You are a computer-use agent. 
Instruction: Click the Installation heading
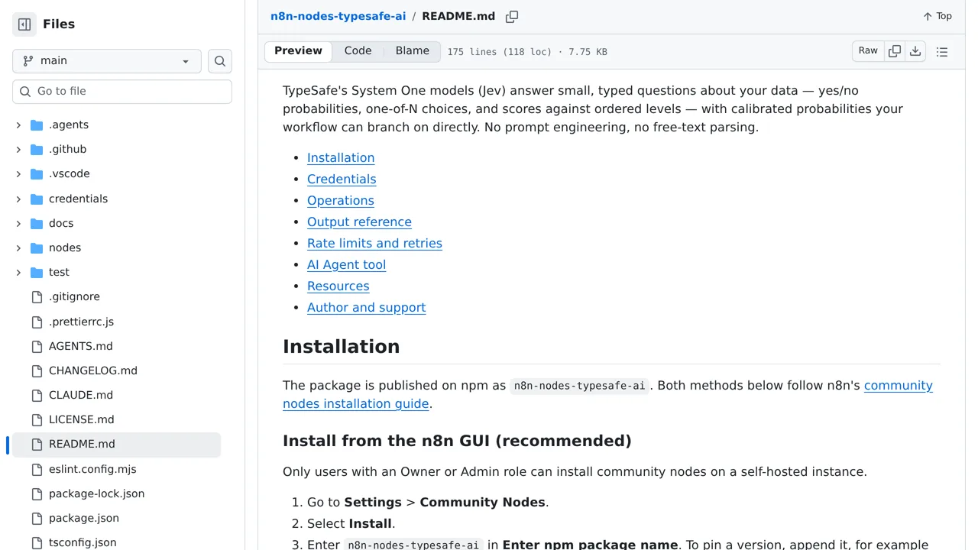[x=341, y=346]
